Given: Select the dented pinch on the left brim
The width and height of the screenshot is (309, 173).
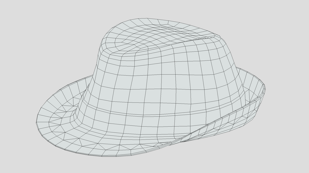Looking at the screenshot, I should [x=71, y=111].
